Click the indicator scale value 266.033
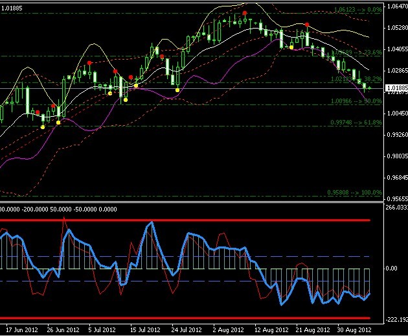 (397, 207)
